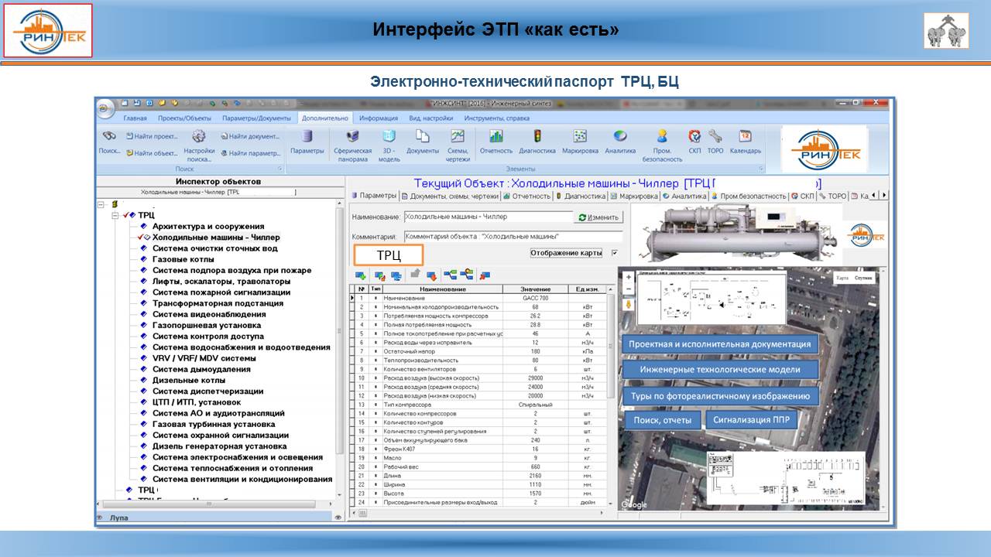Zoom in the map with plus button
Screen dimensions: 991x557
[x=628, y=277]
